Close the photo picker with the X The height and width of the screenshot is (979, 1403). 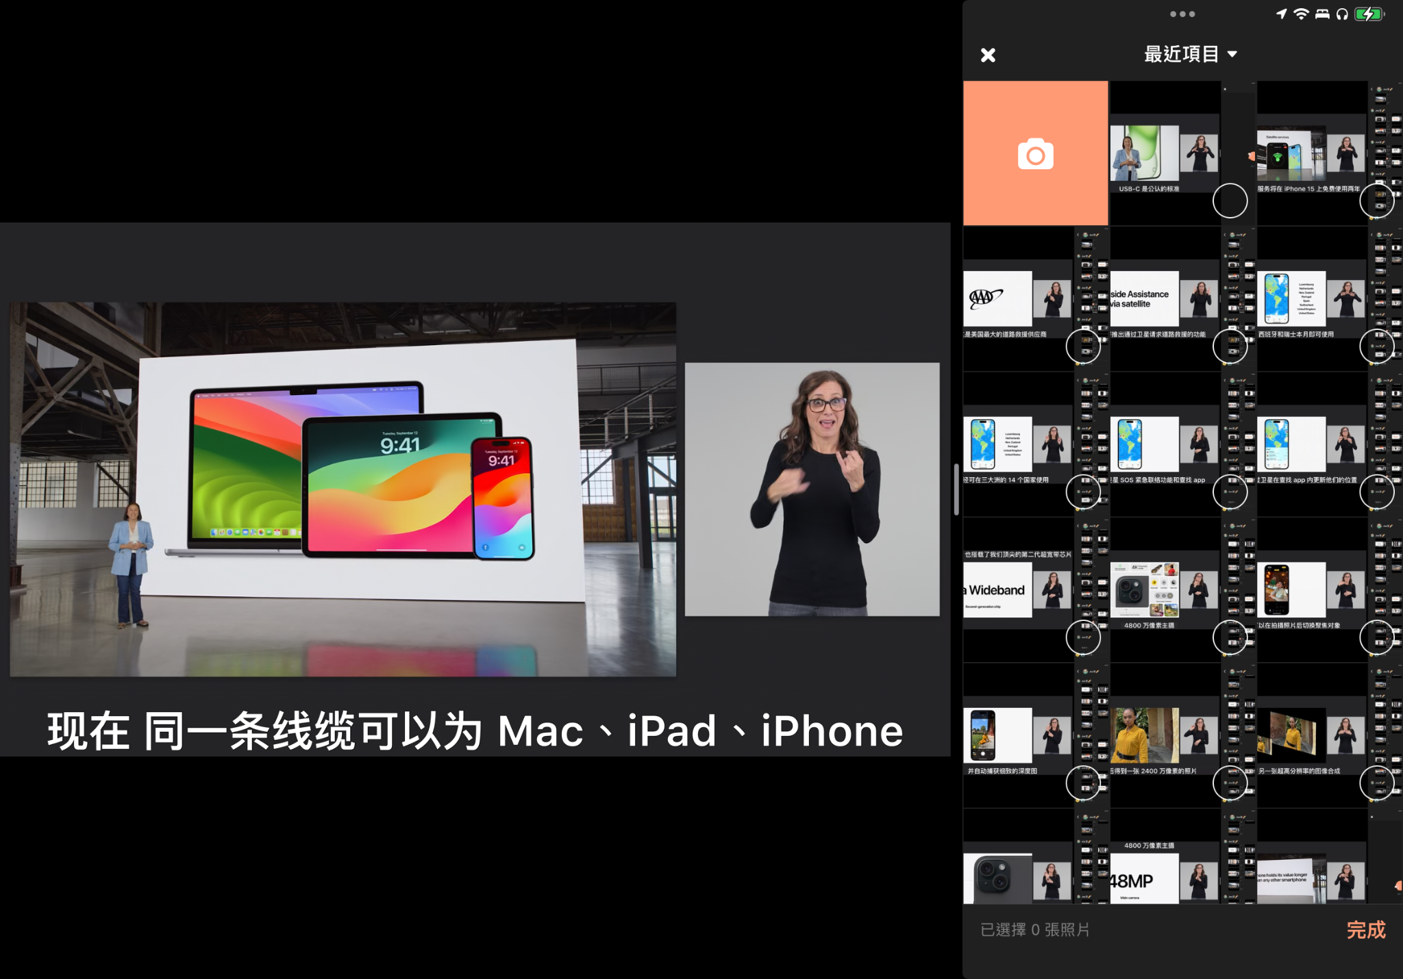pyautogui.click(x=988, y=55)
